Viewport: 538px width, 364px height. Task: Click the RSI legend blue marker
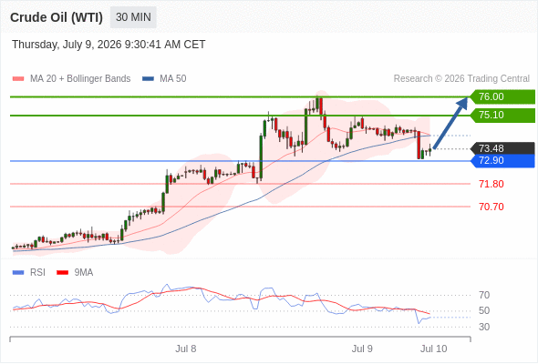18,273
